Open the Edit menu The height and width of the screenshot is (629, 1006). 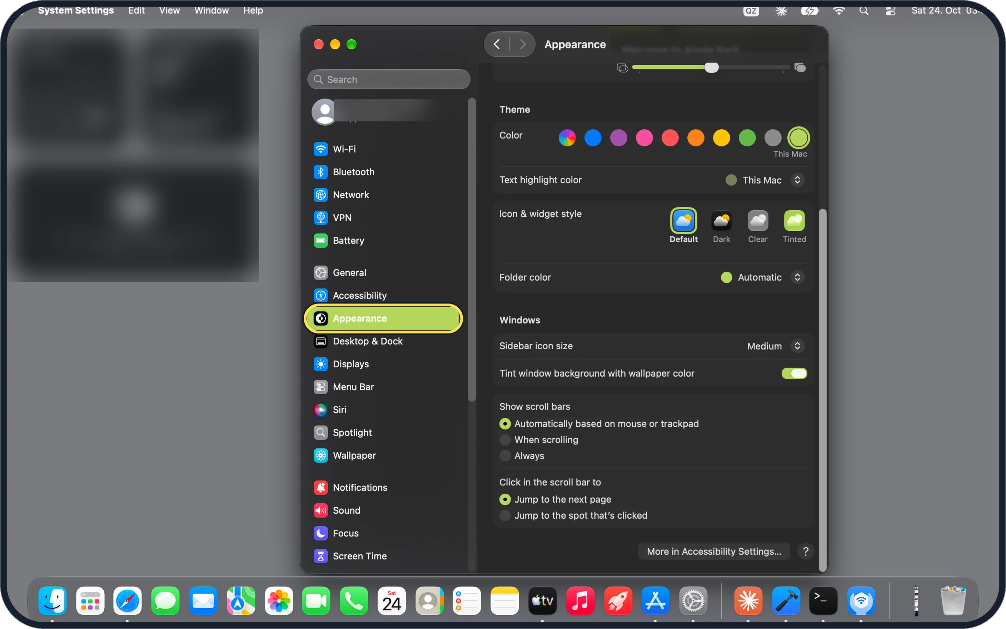click(136, 10)
